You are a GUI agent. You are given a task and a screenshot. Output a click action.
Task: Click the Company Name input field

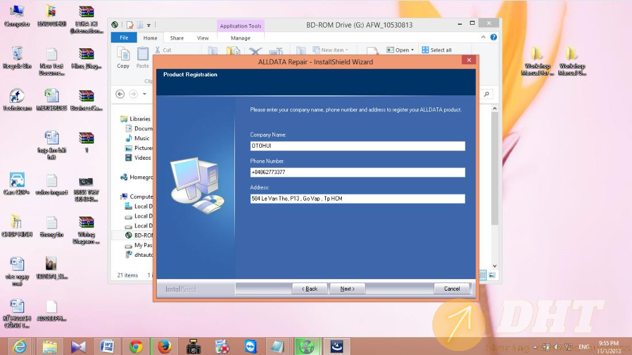[357, 146]
